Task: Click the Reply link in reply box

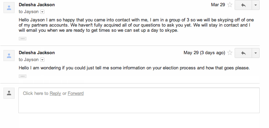Action: click(55, 93)
